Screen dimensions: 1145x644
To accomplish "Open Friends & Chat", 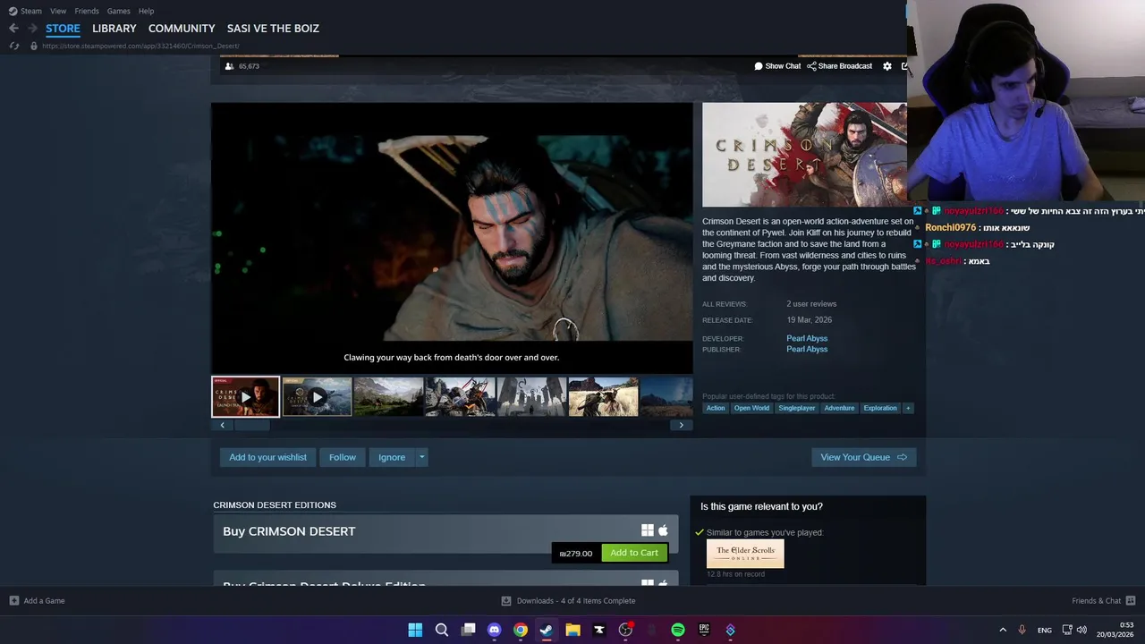I will point(1104,601).
